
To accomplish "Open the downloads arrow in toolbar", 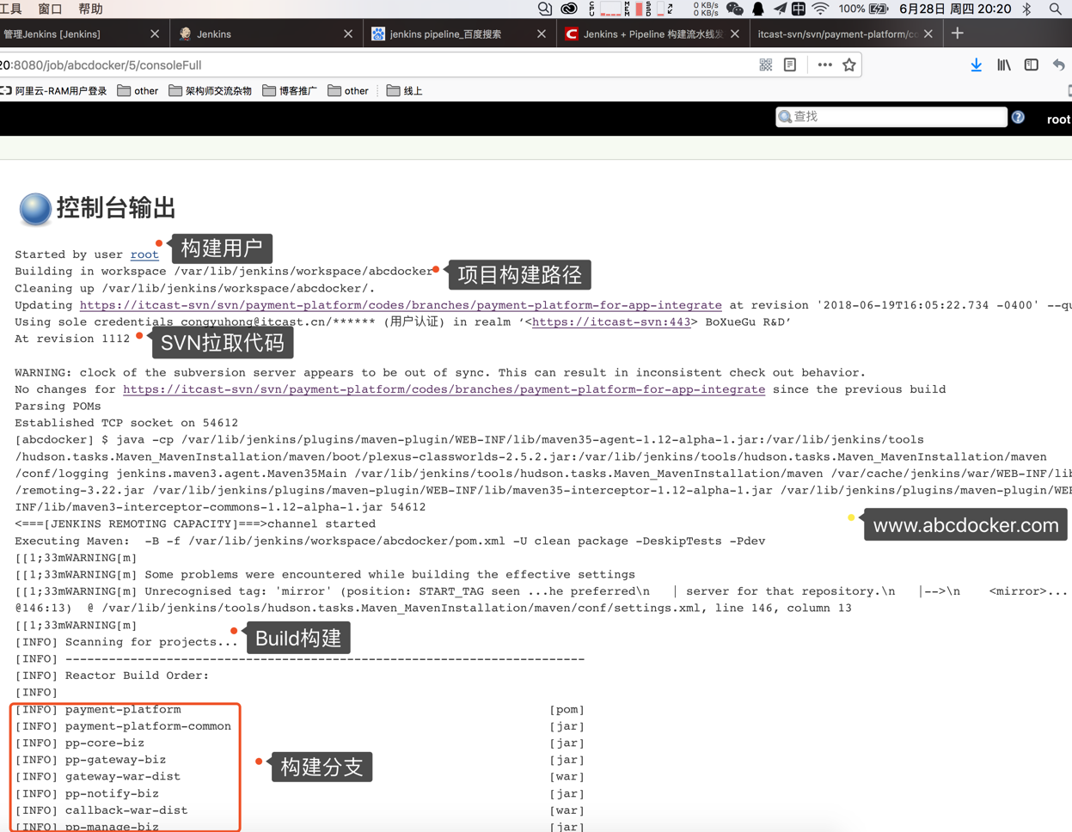I will (x=976, y=65).
